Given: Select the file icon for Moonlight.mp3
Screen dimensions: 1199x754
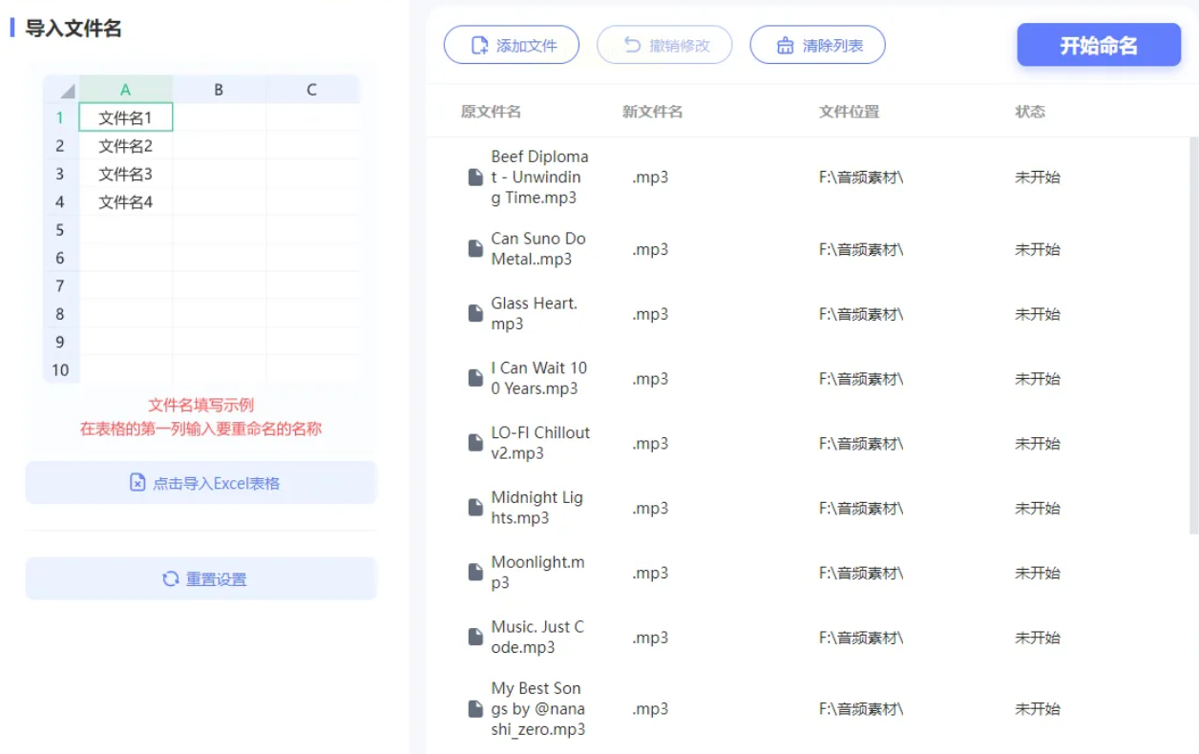Looking at the screenshot, I should click(x=475, y=573).
